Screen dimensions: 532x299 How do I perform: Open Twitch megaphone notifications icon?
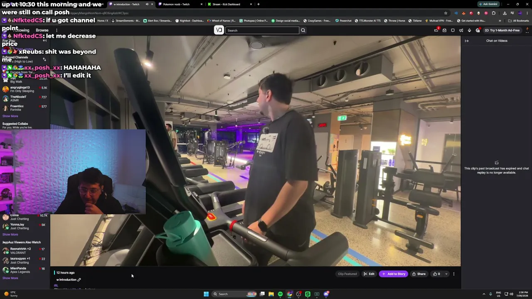(461, 30)
